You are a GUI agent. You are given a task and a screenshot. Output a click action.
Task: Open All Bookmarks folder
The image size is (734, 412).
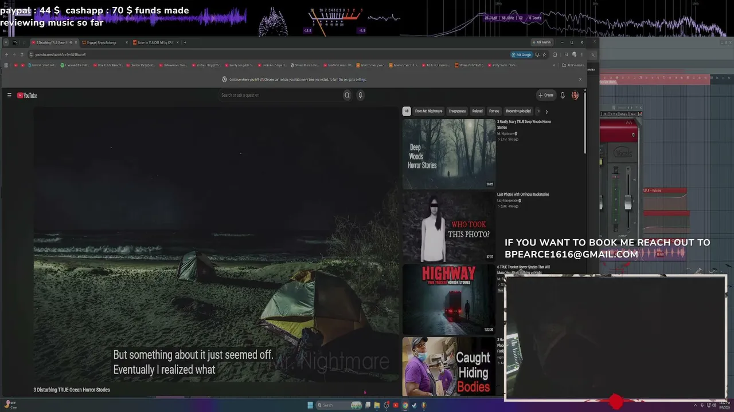point(573,65)
